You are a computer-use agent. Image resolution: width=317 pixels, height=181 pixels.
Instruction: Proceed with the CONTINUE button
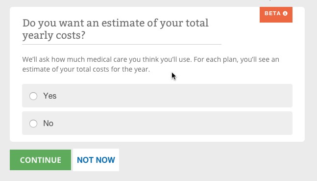41,160
